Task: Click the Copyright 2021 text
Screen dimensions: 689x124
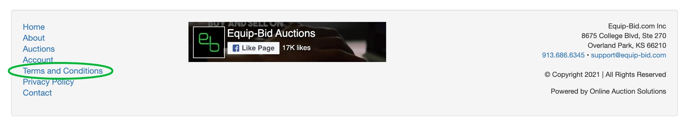Action: [572, 75]
